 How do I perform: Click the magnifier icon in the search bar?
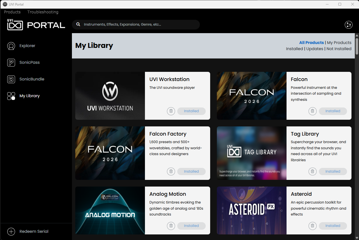(78, 25)
